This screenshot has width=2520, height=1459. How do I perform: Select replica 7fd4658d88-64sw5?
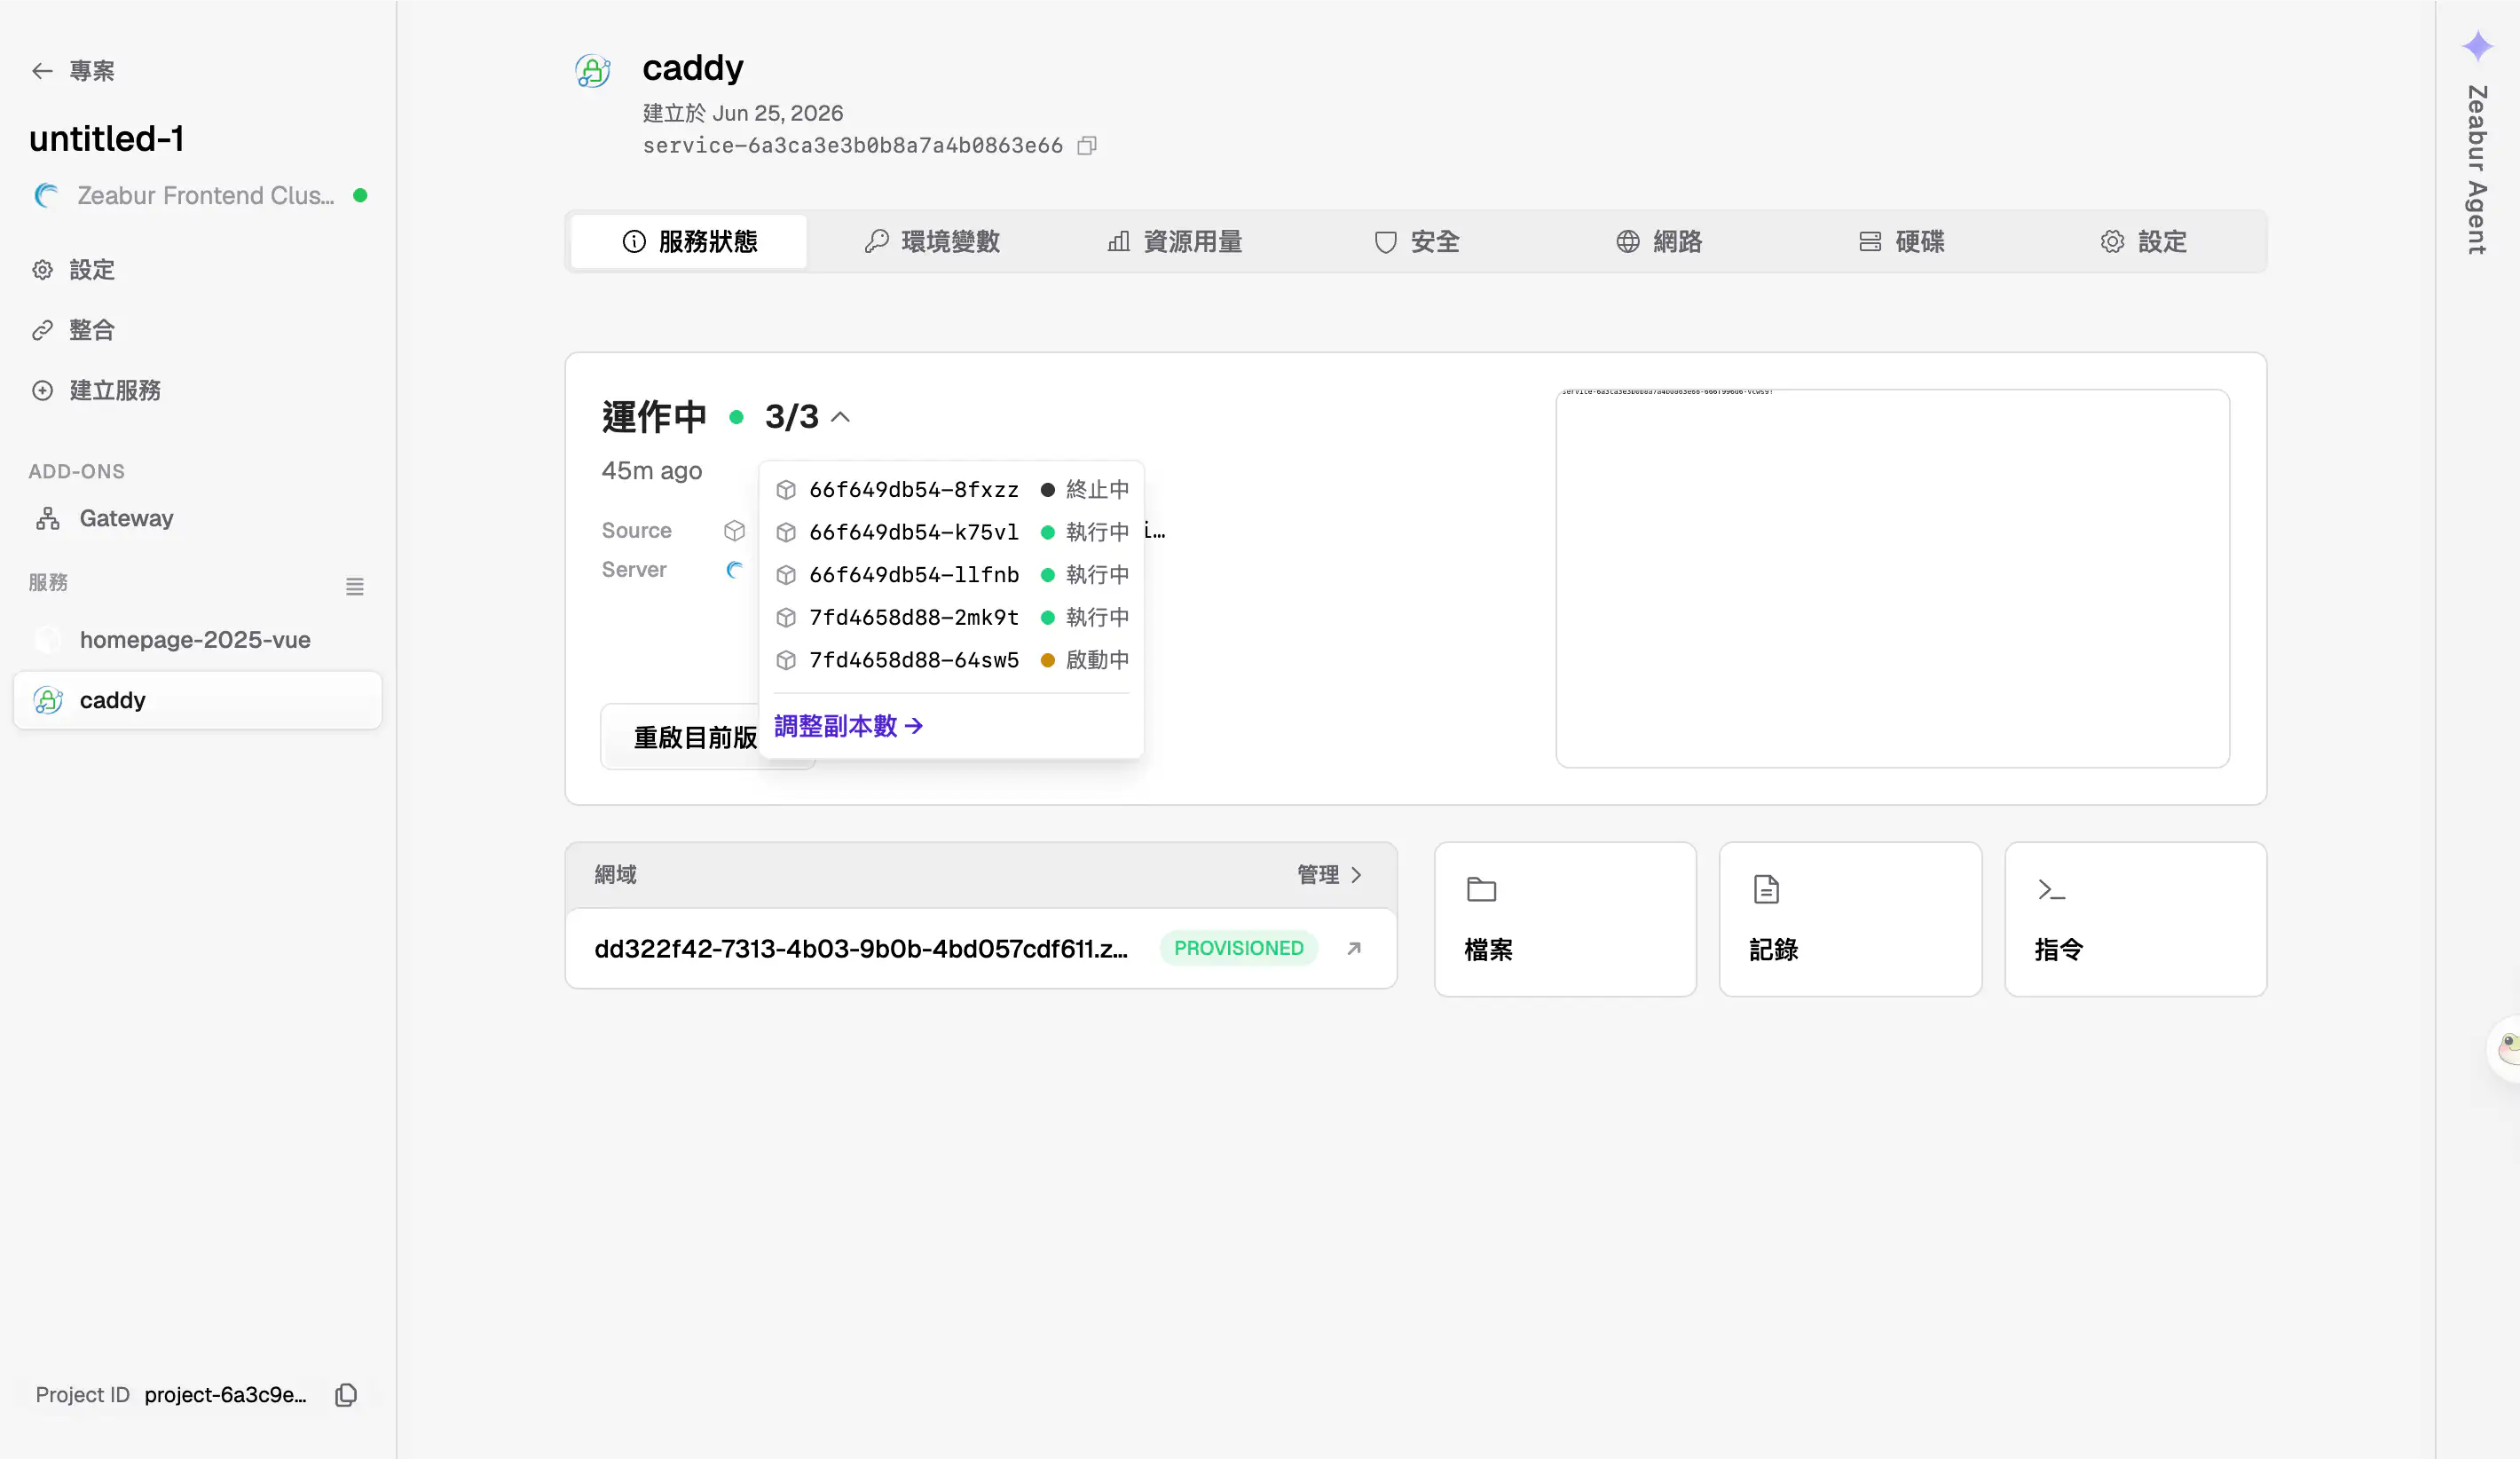pyautogui.click(x=951, y=660)
